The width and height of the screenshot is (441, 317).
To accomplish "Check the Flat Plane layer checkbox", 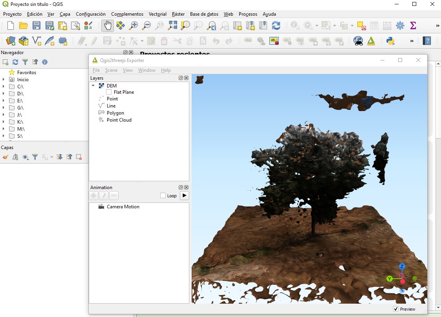I will point(109,92).
